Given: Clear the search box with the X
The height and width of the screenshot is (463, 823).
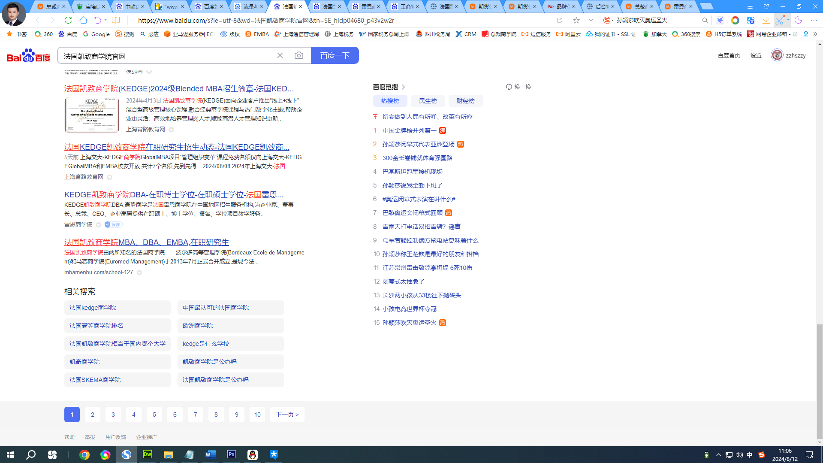Looking at the screenshot, I should [280, 55].
